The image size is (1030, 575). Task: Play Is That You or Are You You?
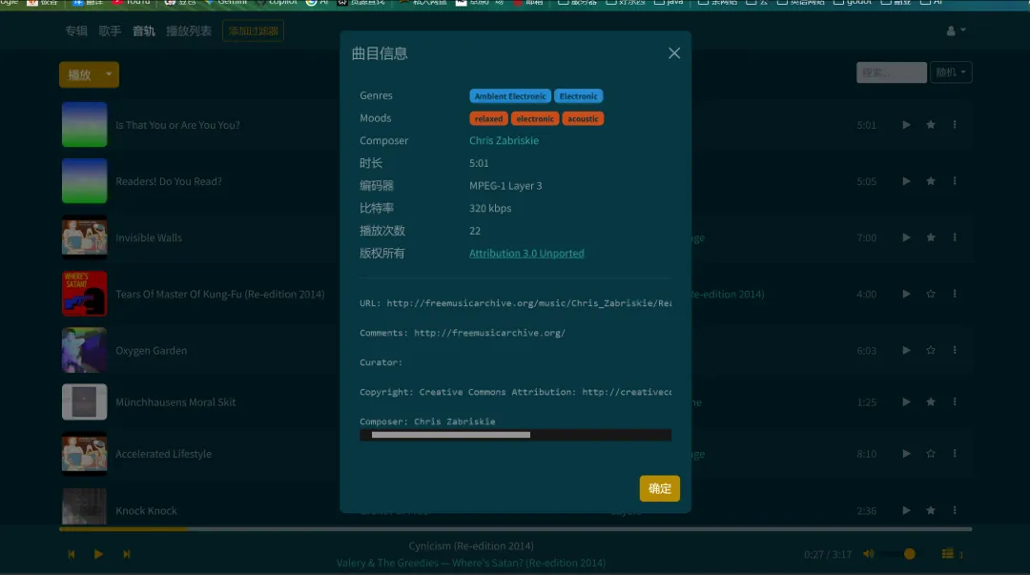[906, 125]
